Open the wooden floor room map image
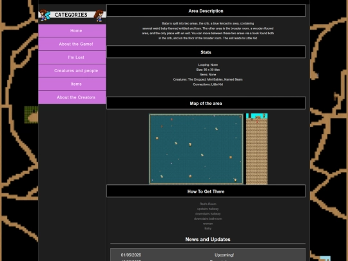Image resolution: width=348 pixels, height=261 pixels. click(256, 149)
